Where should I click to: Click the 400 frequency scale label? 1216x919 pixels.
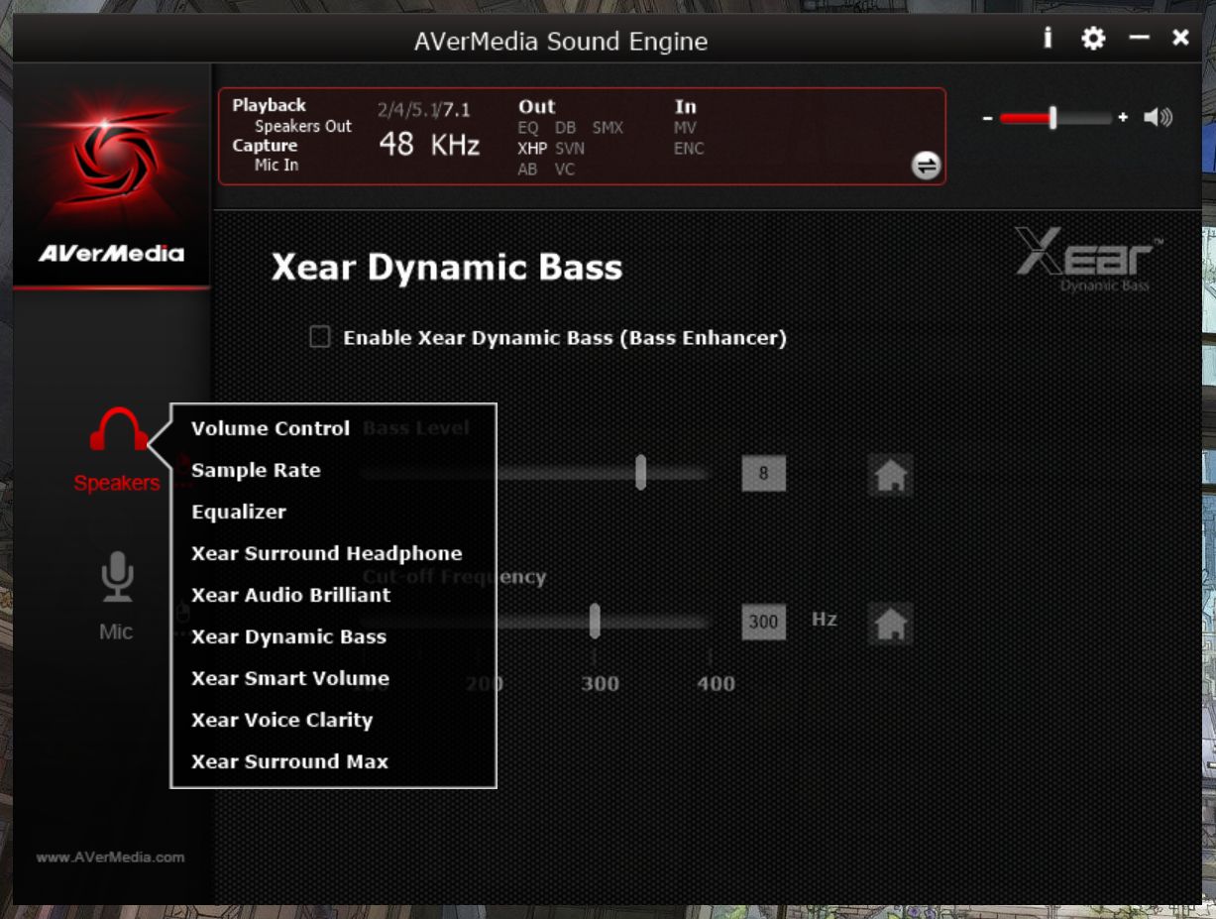tap(716, 683)
